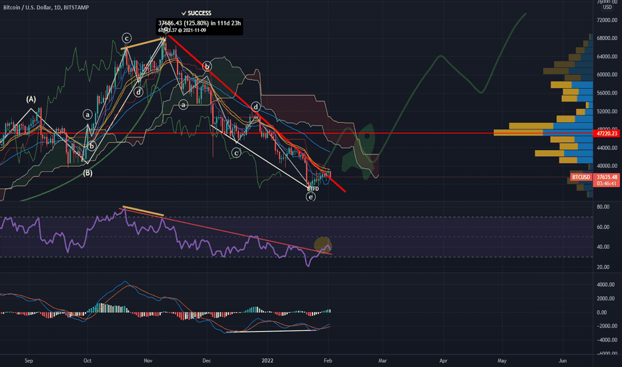Click the 20.00 level on RSI axis
This screenshot has width=622, height=367.
(603, 267)
